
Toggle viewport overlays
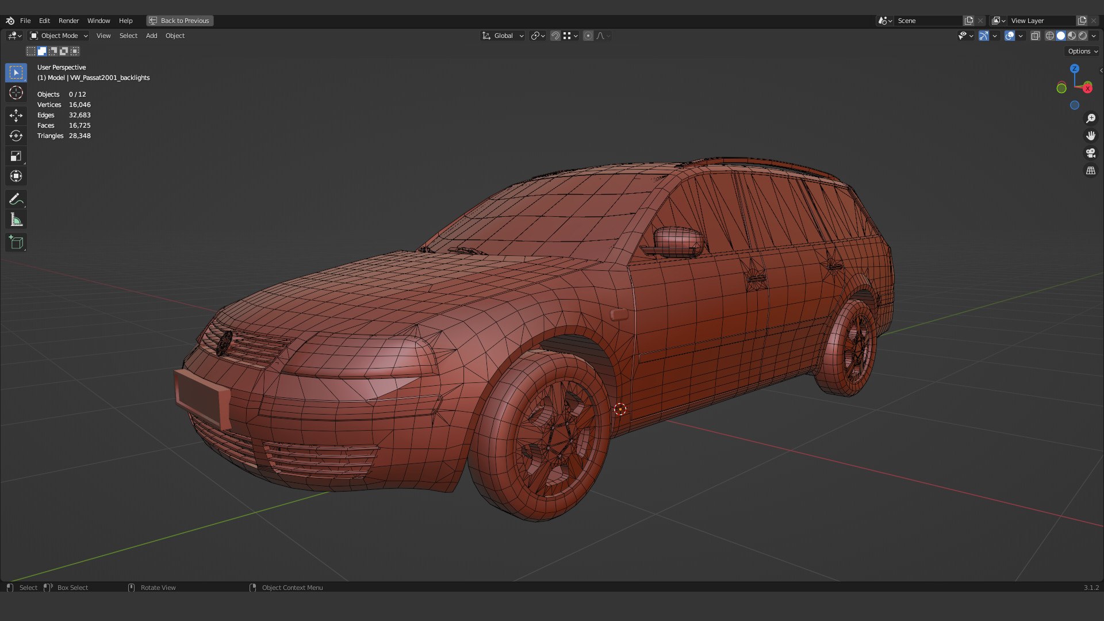(x=1010, y=36)
